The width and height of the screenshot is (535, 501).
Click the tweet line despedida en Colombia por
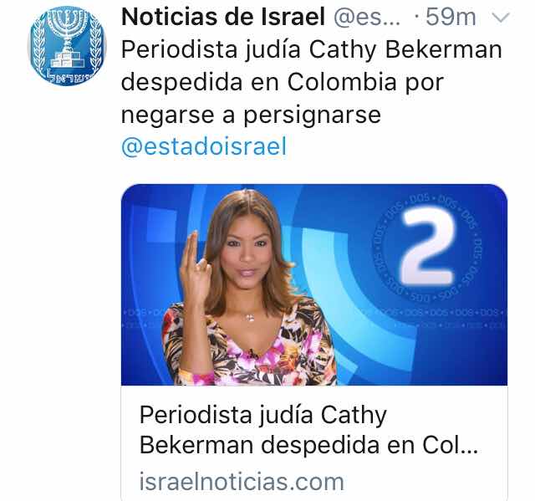point(283,82)
